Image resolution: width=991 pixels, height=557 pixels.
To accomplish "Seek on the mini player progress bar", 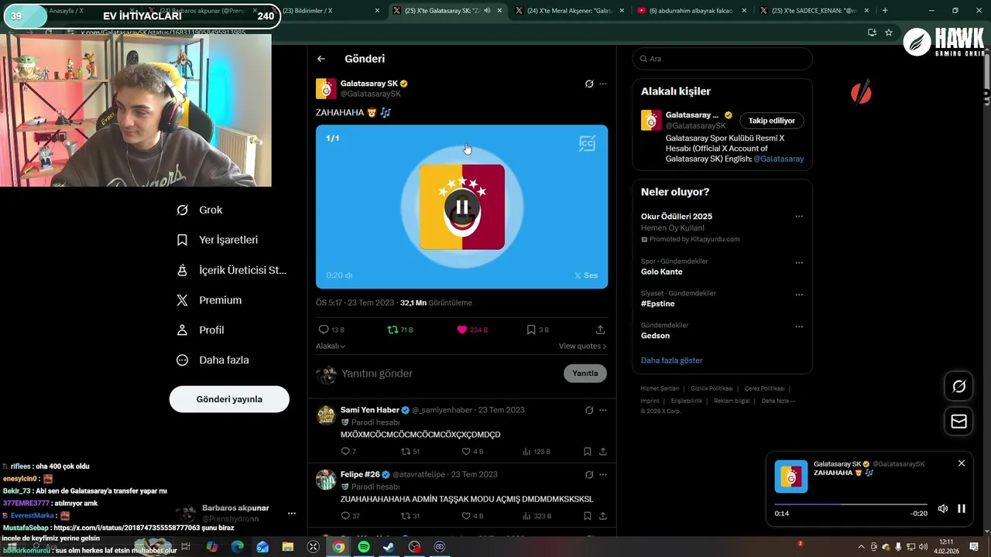I will click(x=852, y=504).
